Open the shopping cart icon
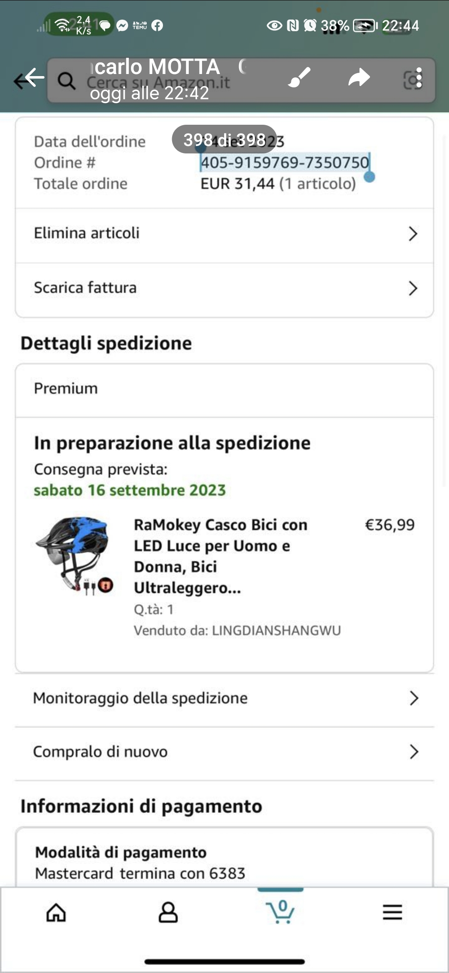 (280, 912)
